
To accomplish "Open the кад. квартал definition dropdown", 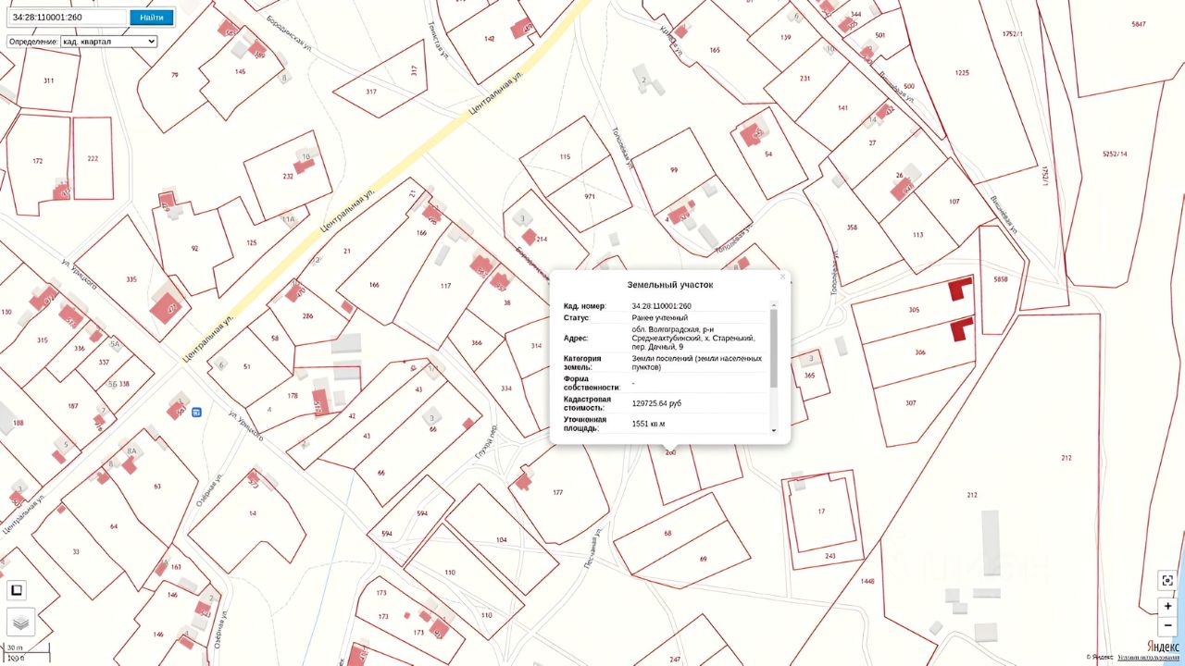I will [108, 42].
